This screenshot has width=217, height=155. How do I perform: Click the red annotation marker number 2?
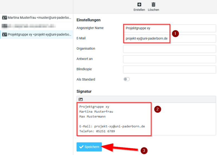click(x=158, y=109)
